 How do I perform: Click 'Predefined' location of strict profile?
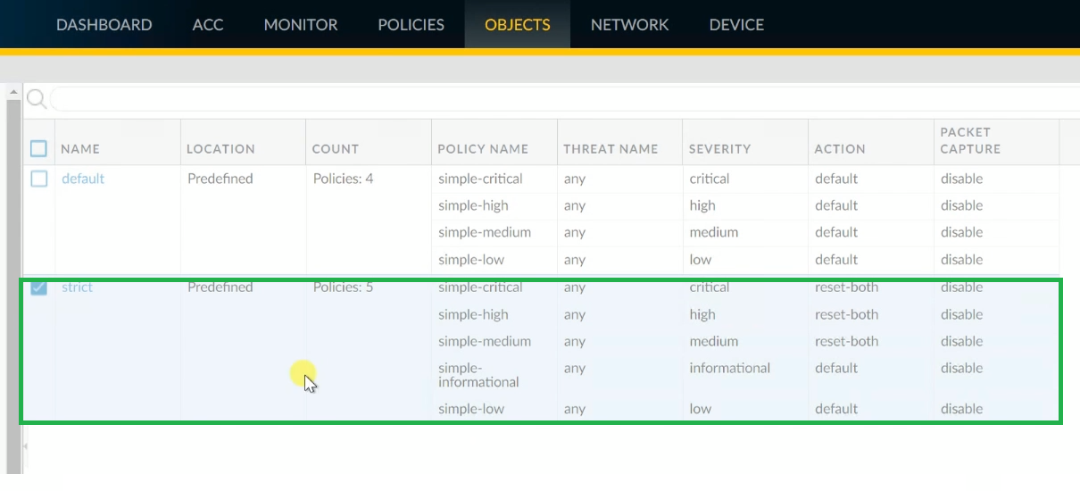point(220,287)
